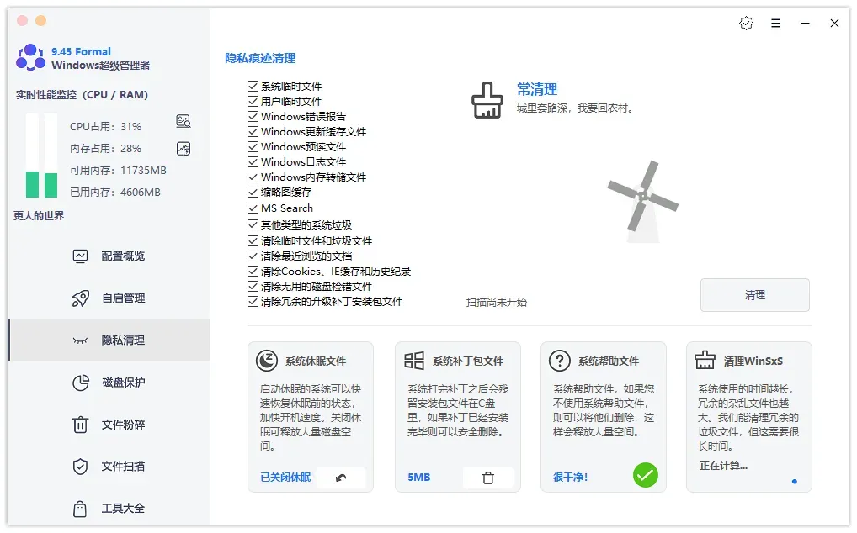Click the 隐私痕迹清理 heading
The image size is (857, 533).
click(x=260, y=58)
